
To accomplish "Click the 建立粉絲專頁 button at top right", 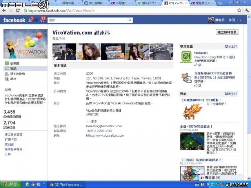I will 227,32.
